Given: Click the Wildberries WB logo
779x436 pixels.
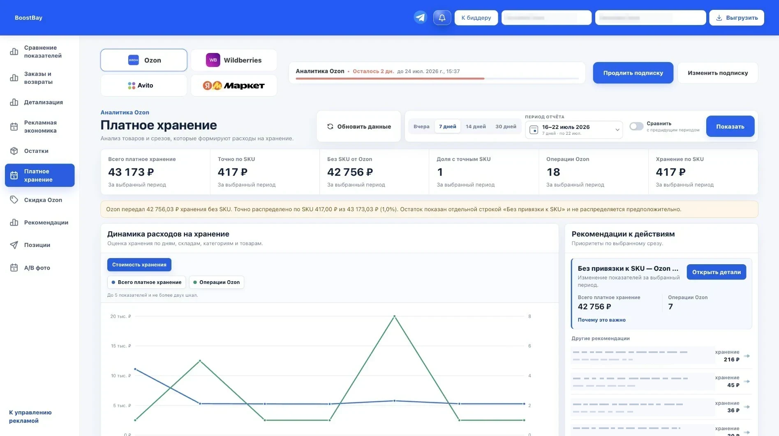Looking at the screenshot, I should 213,60.
